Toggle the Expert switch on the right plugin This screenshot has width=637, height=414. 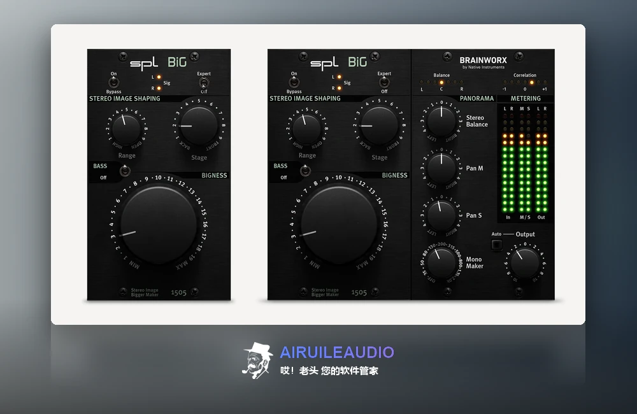pos(384,83)
